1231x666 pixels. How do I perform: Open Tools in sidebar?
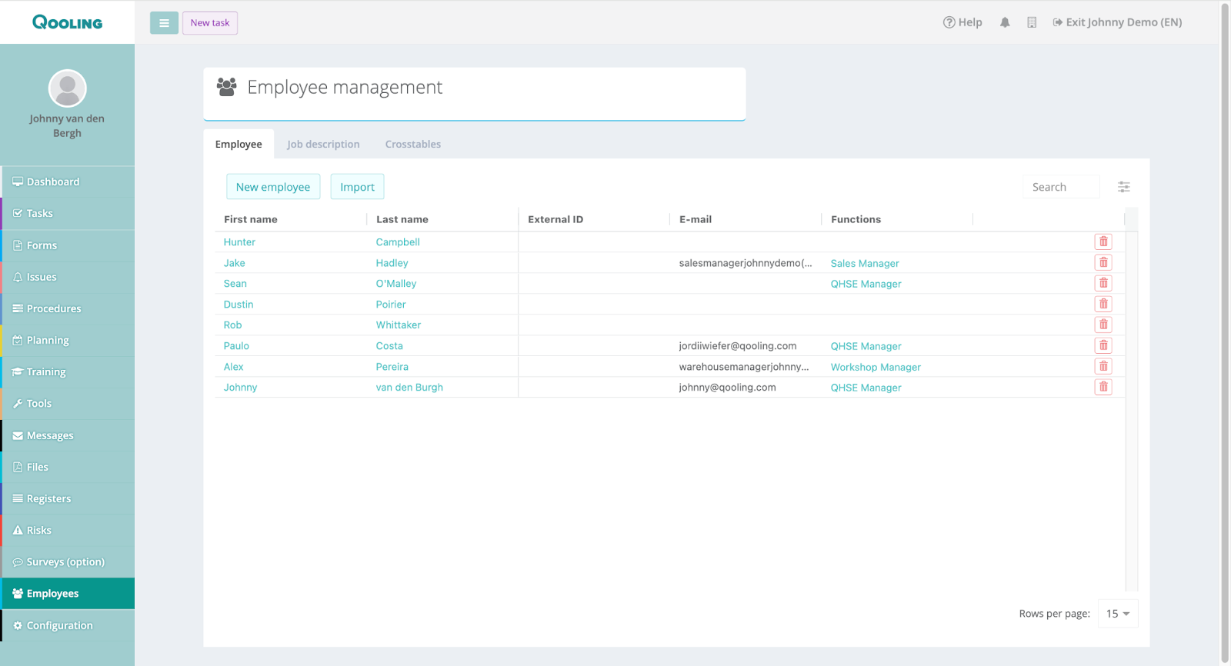point(68,403)
